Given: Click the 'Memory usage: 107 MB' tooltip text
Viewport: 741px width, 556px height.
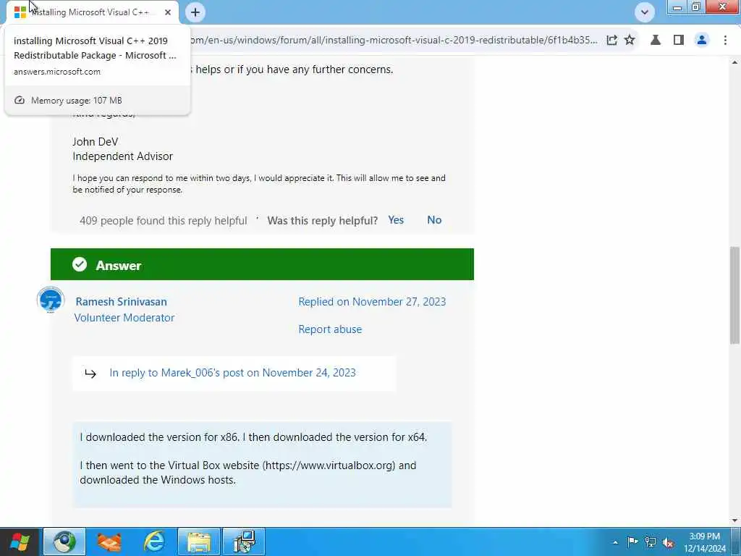Looking at the screenshot, I should click(x=76, y=100).
